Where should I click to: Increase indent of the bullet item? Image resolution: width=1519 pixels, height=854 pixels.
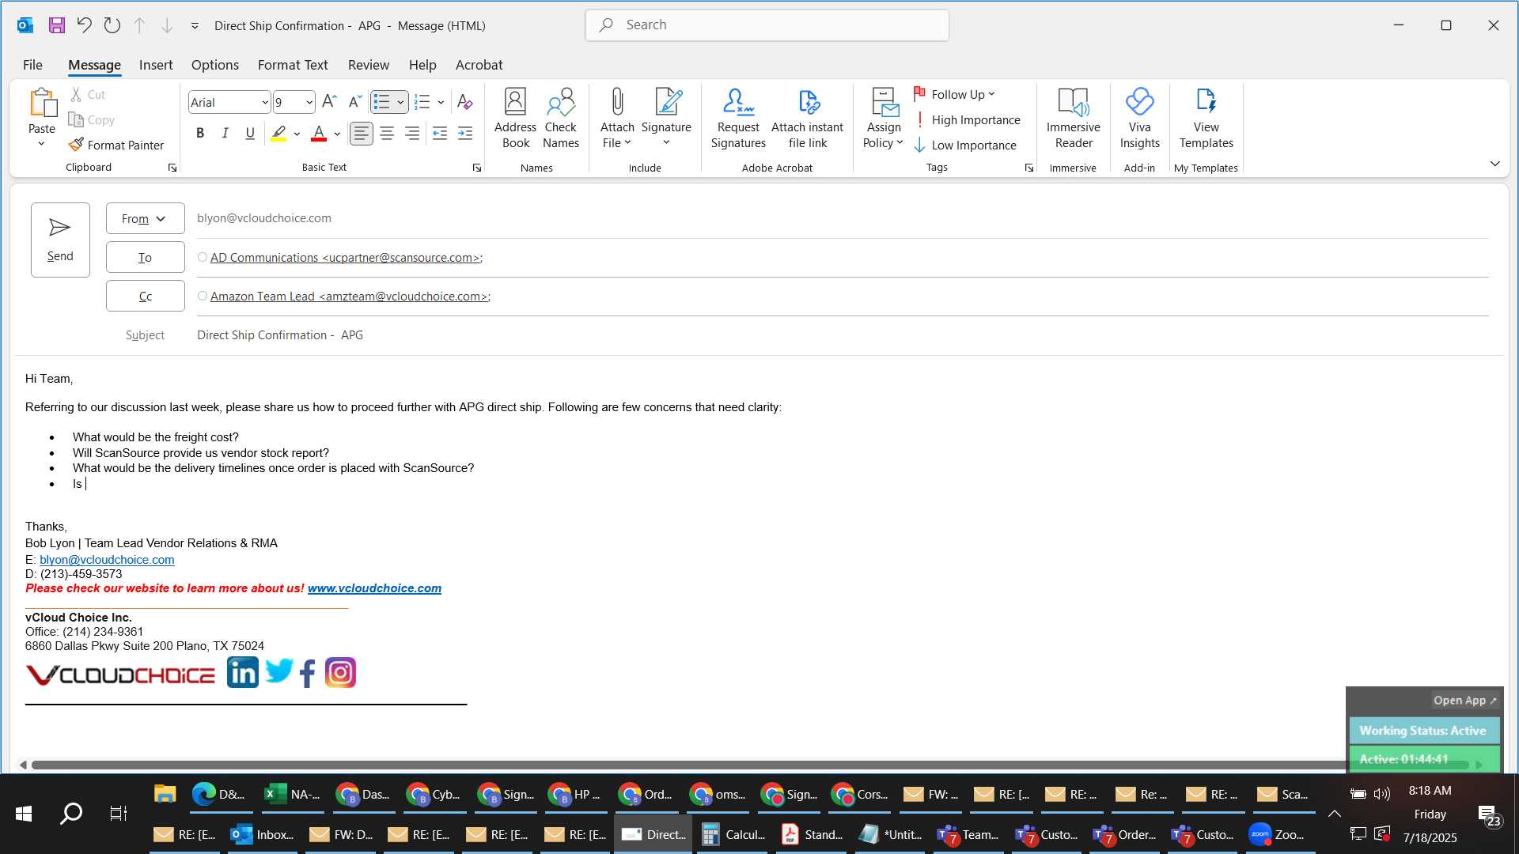click(465, 134)
